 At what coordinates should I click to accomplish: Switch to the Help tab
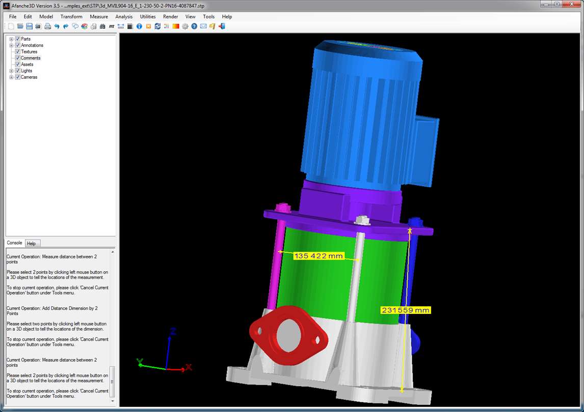point(31,243)
